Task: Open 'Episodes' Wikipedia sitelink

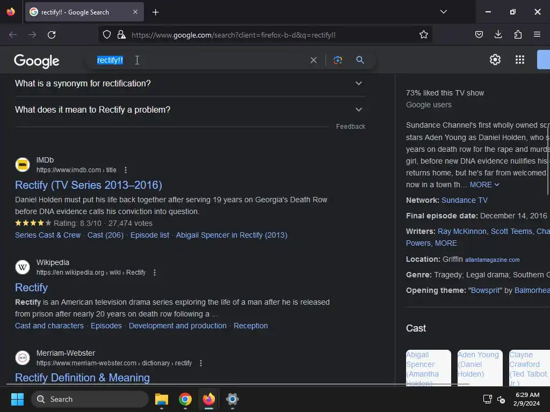Action: point(106,326)
